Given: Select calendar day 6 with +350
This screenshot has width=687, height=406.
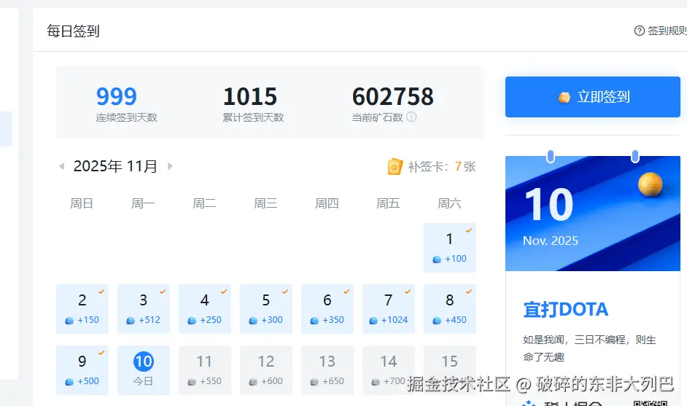Looking at the screenshot, I should (x=327, y=309).
